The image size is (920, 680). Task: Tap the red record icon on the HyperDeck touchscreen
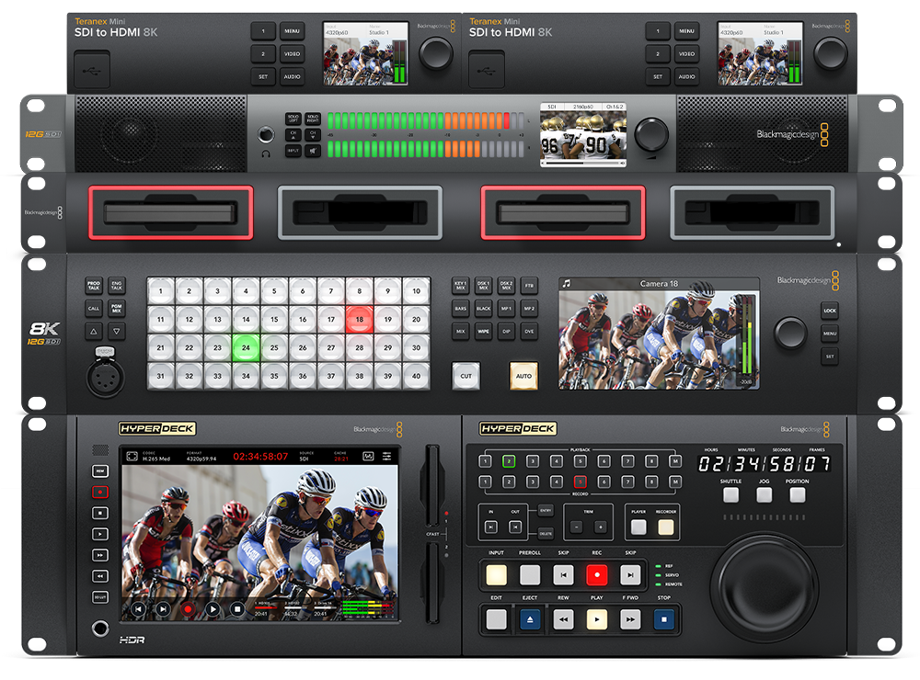point(189,608)
